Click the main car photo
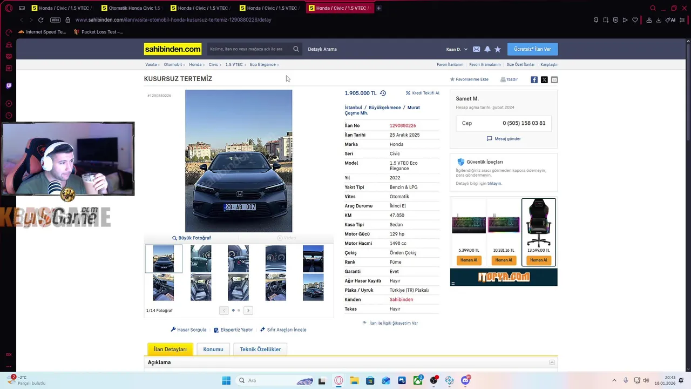This screenshot has width=691, height=389. [x=239, y=161]
